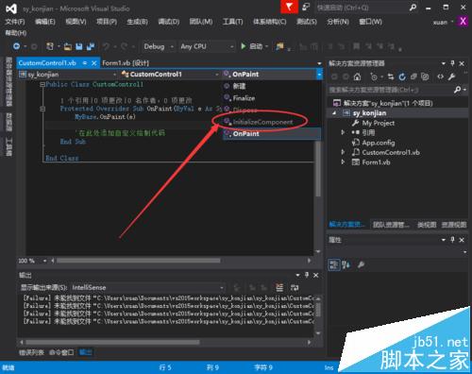Screen dimensions: 472x374
Task: Toggle word wrap icon in Output panel
Action: tap(295, 287)
